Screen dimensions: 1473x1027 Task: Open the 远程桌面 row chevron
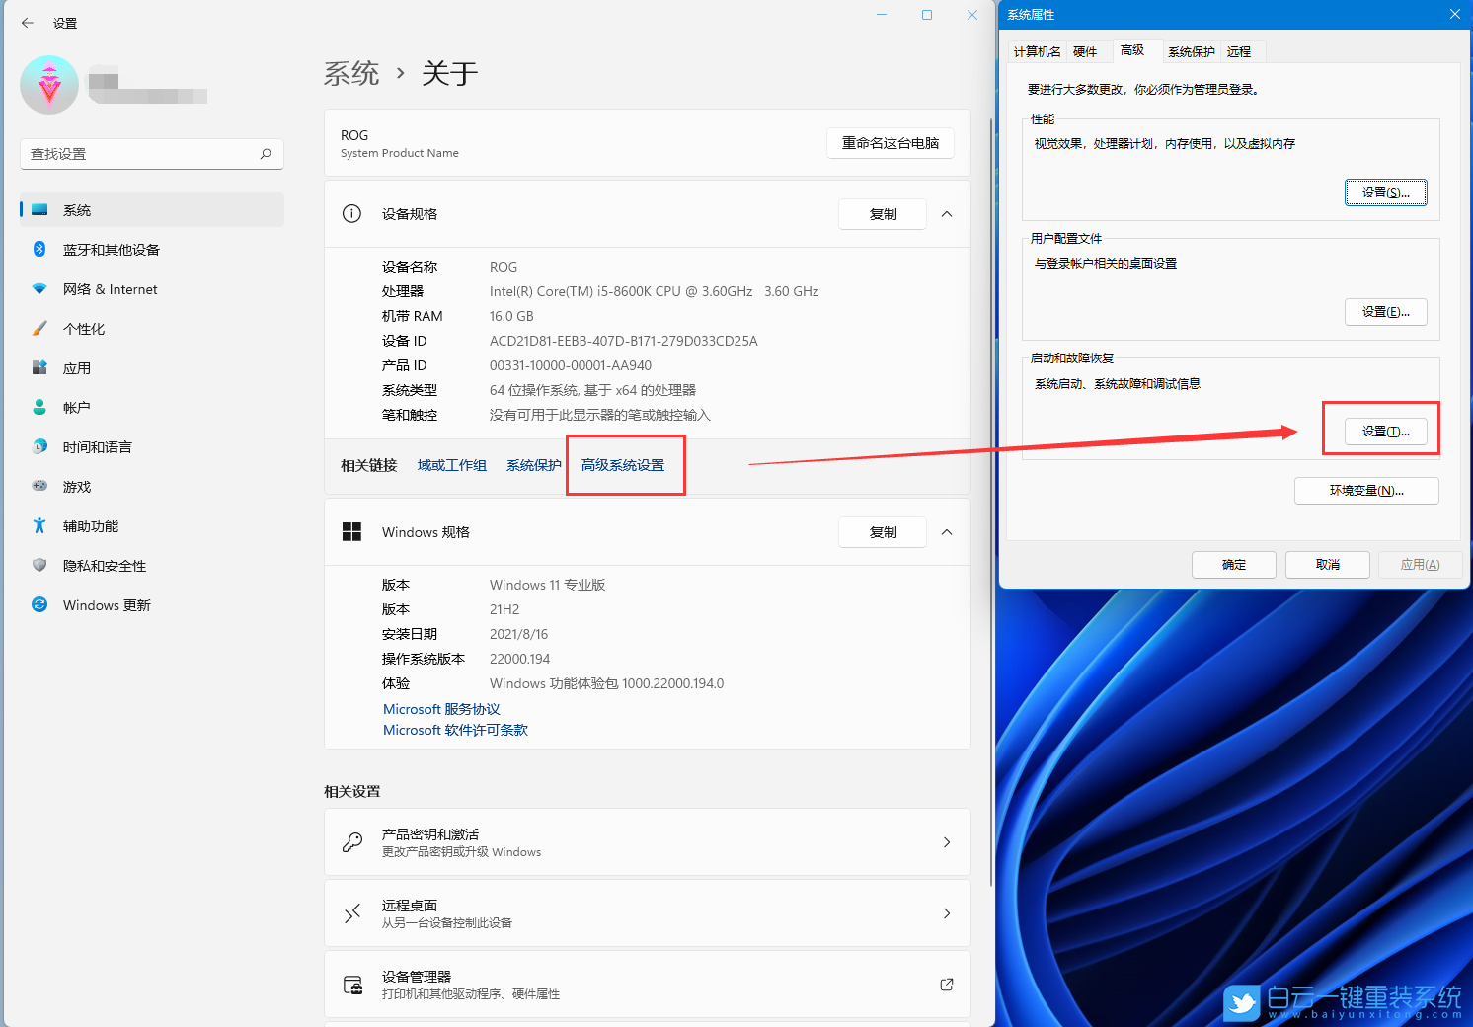click(946, 912)
